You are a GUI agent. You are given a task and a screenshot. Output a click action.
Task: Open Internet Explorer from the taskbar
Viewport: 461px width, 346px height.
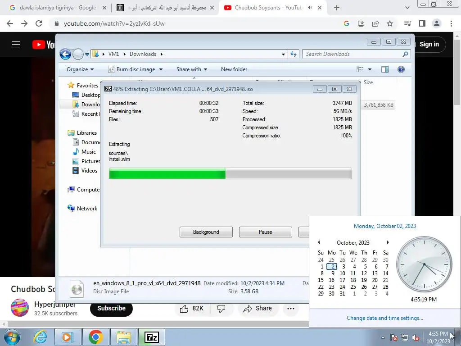point(40,337)
